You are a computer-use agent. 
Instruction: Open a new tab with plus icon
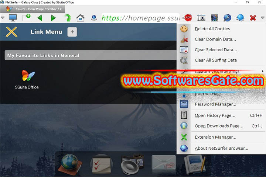pos(26,17)
